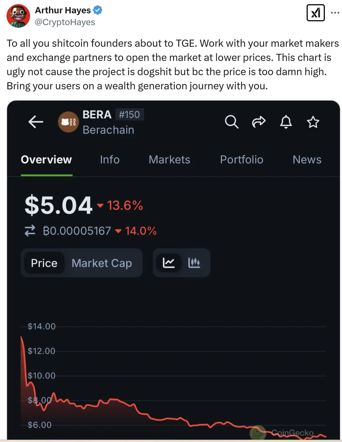Switch chart to Market Cap

(102, 263)
